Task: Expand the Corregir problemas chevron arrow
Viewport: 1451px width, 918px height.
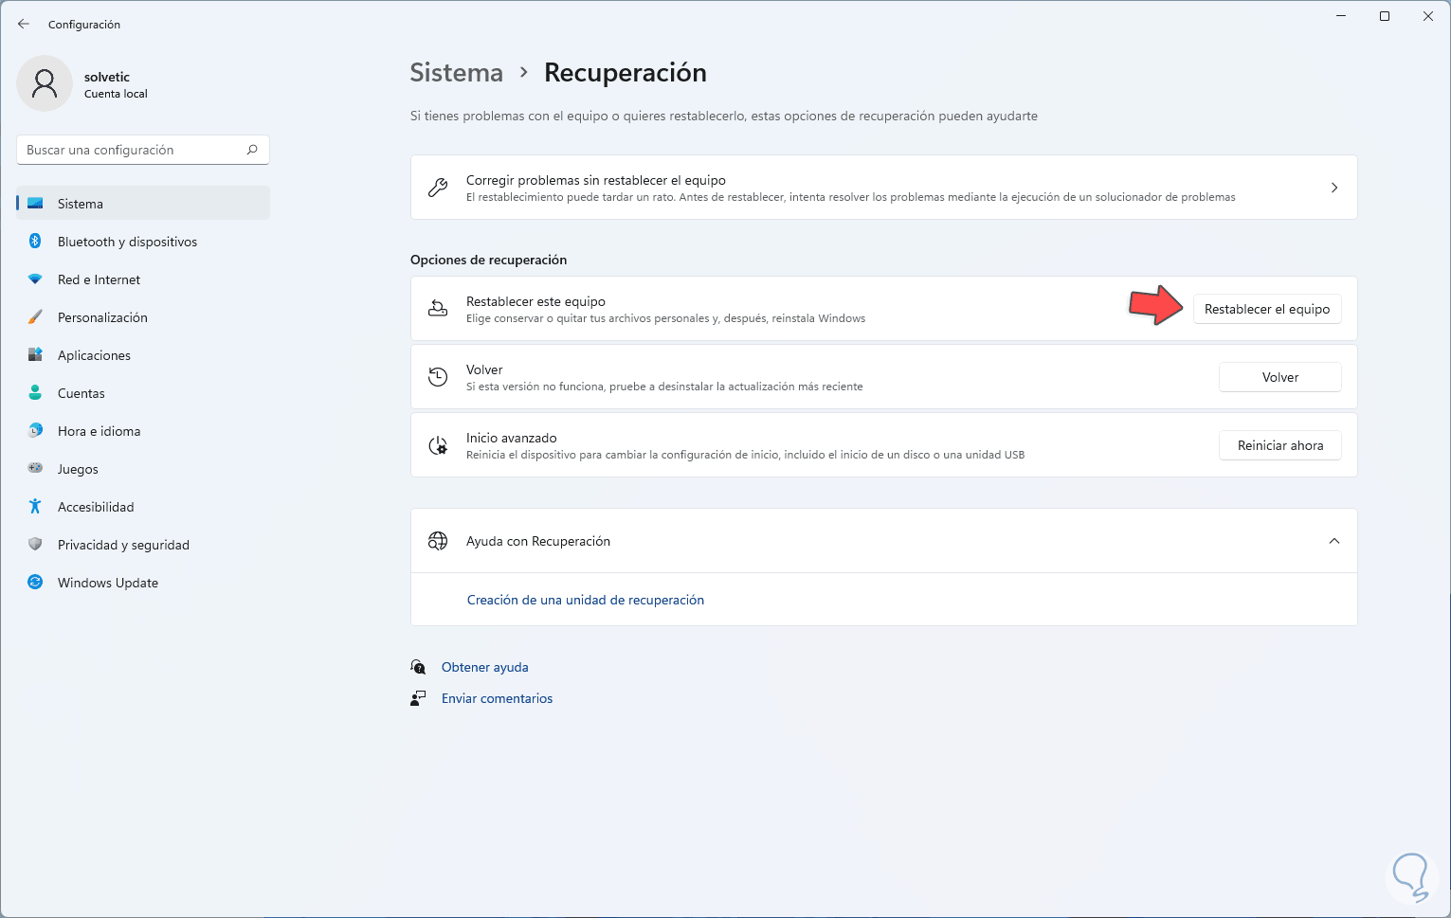Action: (1334, 188)
